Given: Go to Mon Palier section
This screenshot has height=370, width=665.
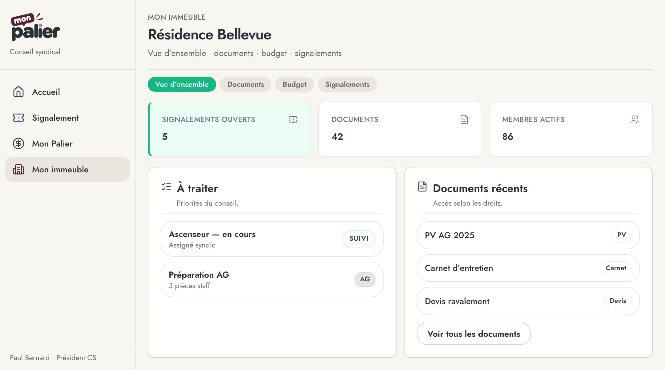Looking at the screenshot, I should pos(67,143).
